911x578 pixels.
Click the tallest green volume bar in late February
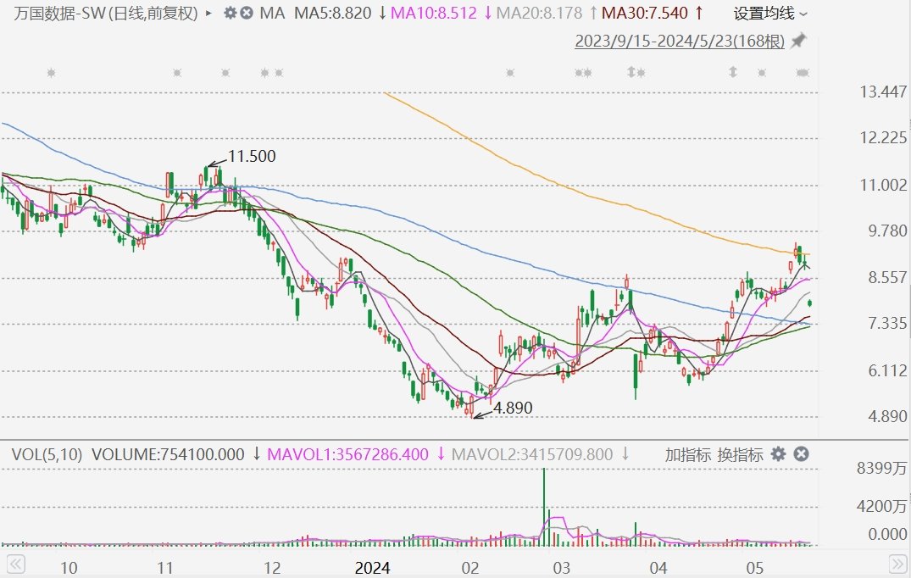click(544, 507)
